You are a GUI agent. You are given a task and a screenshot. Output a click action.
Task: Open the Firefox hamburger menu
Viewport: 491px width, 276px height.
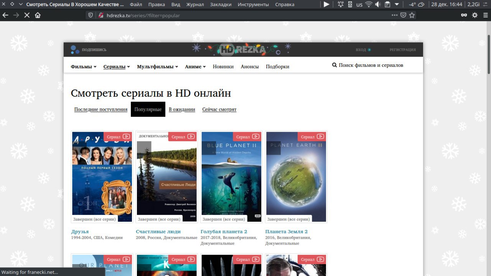tap(486, 15)
